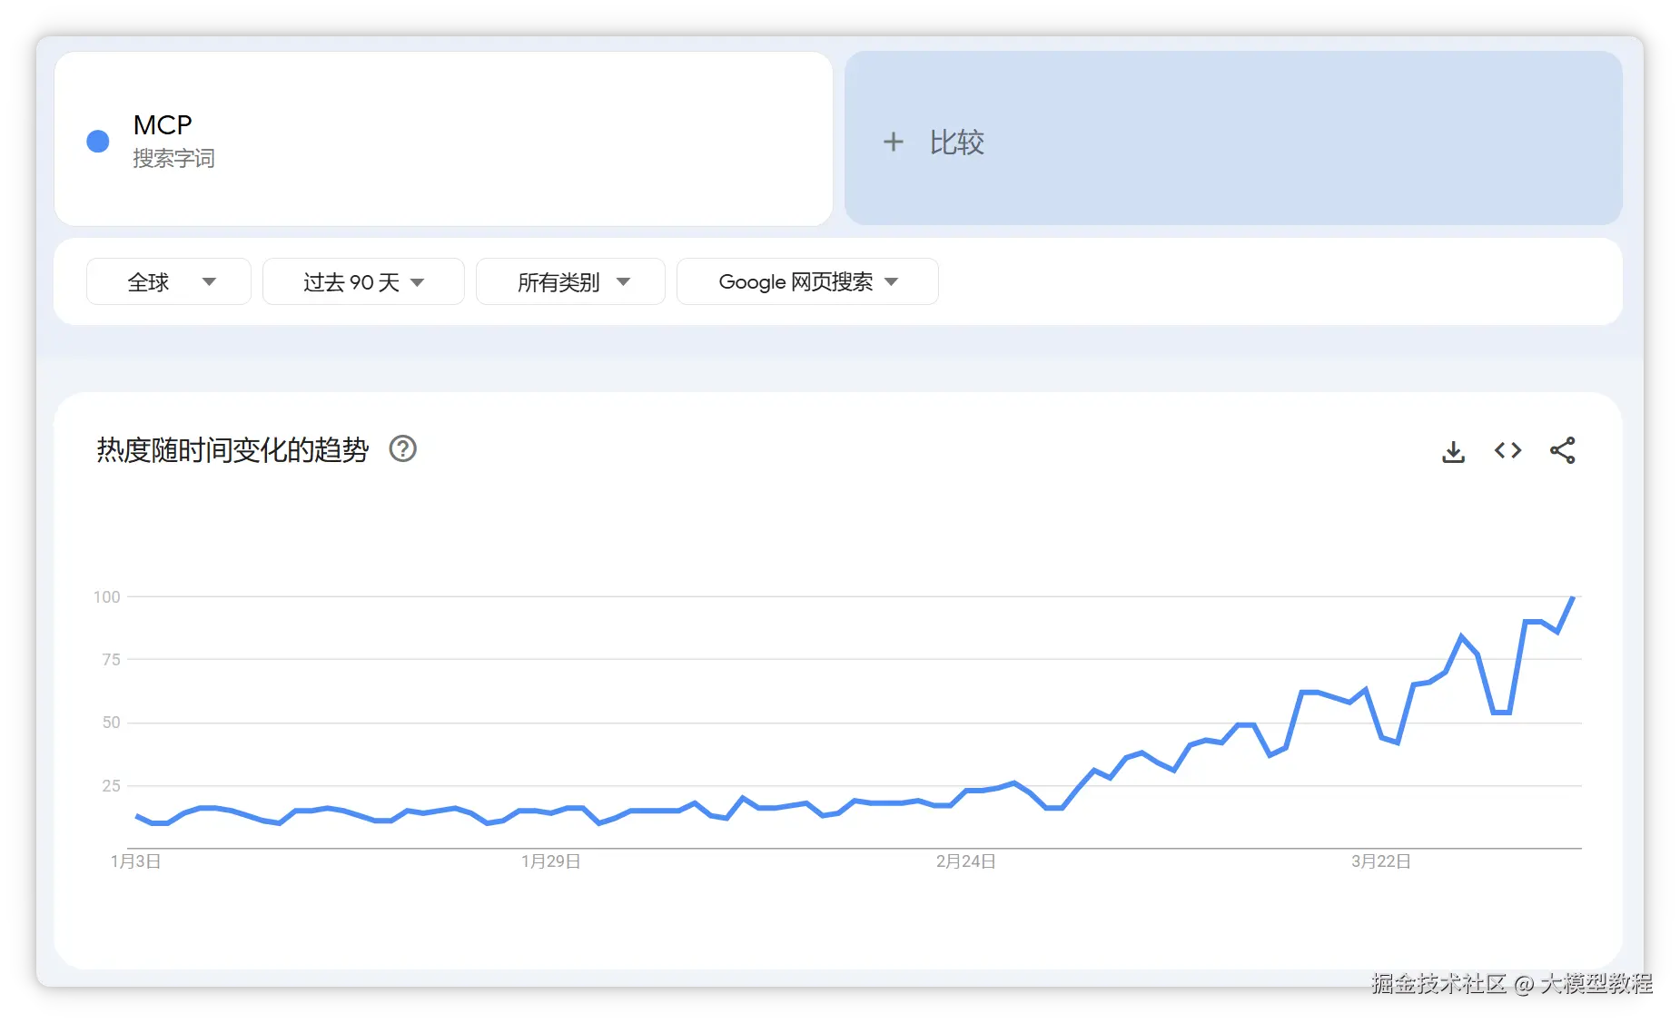
Task: Click the 100 axis value
Action: [106, 597]
